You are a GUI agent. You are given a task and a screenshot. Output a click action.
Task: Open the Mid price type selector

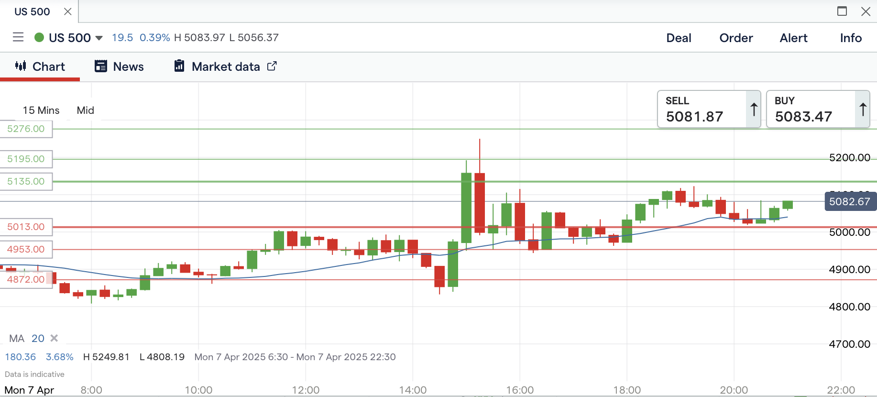86,110
